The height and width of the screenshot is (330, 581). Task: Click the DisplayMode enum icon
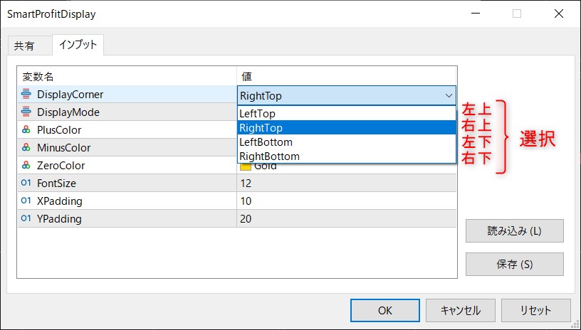pos(26,112)
